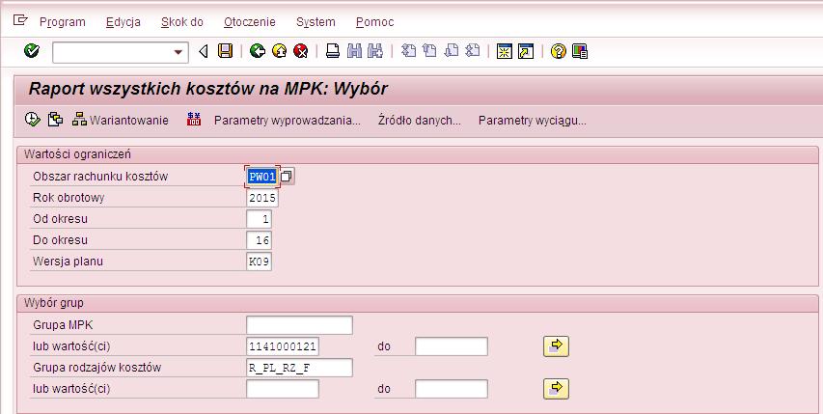Open value help next to PW01 field
Viewport: 823px width, 414px height.
pyautogui.click(x=287, y=177)
